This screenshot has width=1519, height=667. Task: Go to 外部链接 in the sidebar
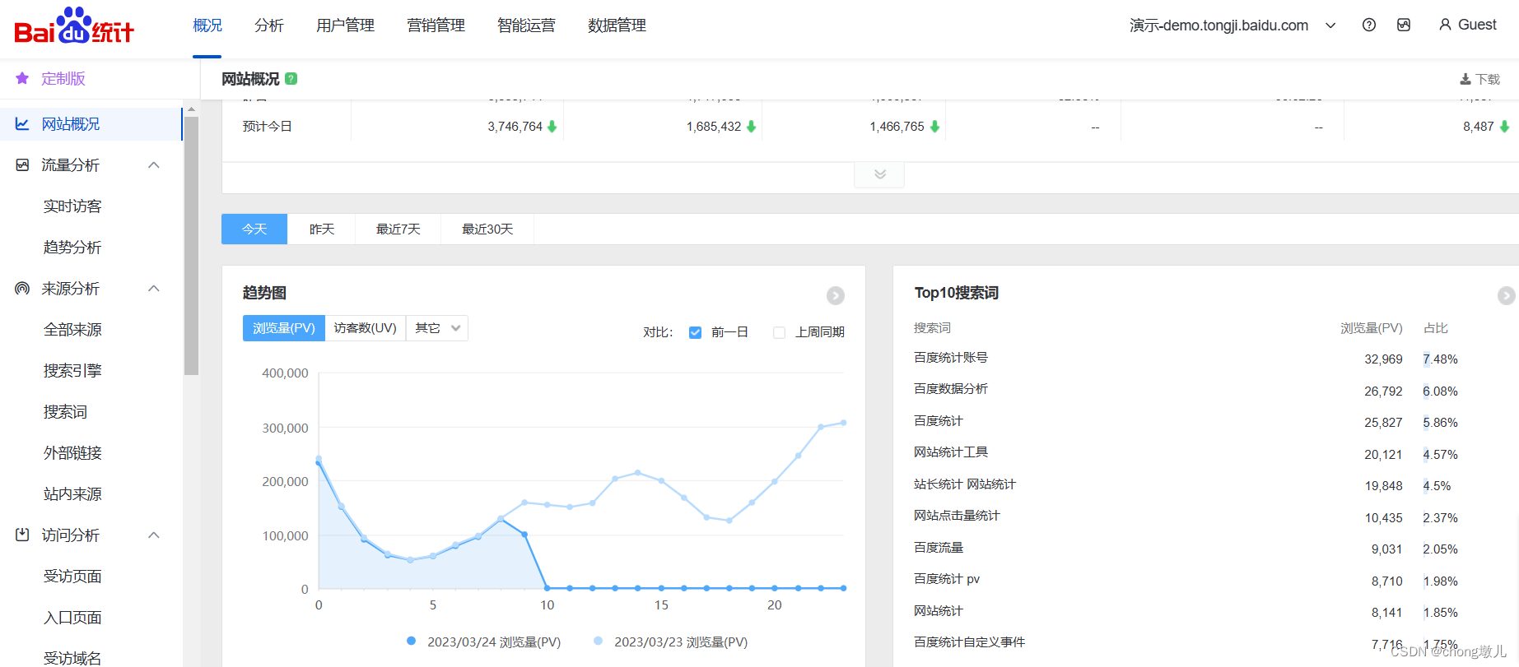coord(72,452)
